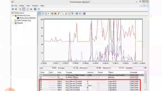The width and height of the screenshot is (162, 91).
Task: Click color line of Disk sec/Transfer _Total row
Action: (x=52, y=85)
